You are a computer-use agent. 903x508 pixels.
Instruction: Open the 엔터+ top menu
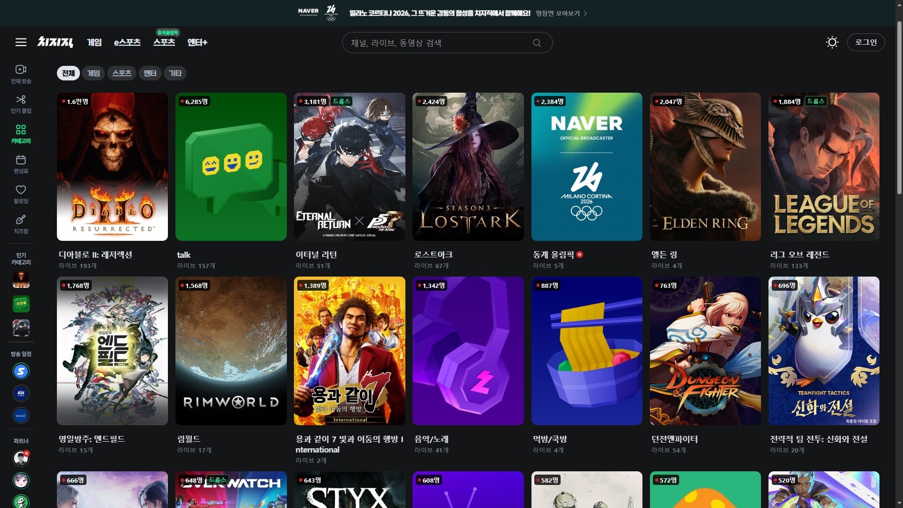197,42
